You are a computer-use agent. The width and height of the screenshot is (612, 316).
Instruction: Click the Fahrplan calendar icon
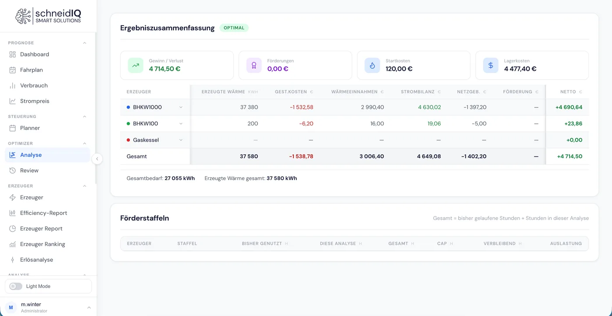13,70
